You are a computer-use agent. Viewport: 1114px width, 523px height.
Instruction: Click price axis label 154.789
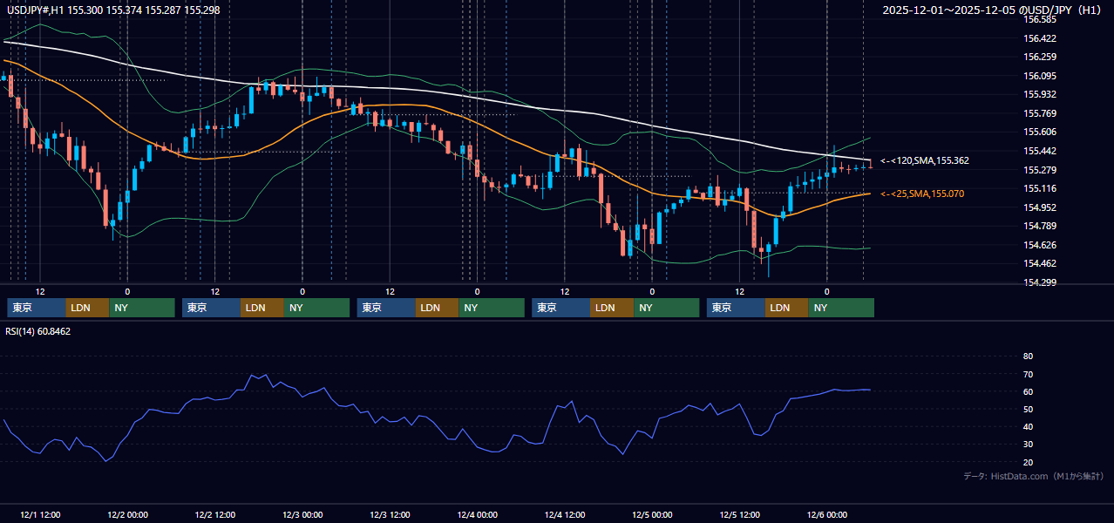click(1040, 226)
